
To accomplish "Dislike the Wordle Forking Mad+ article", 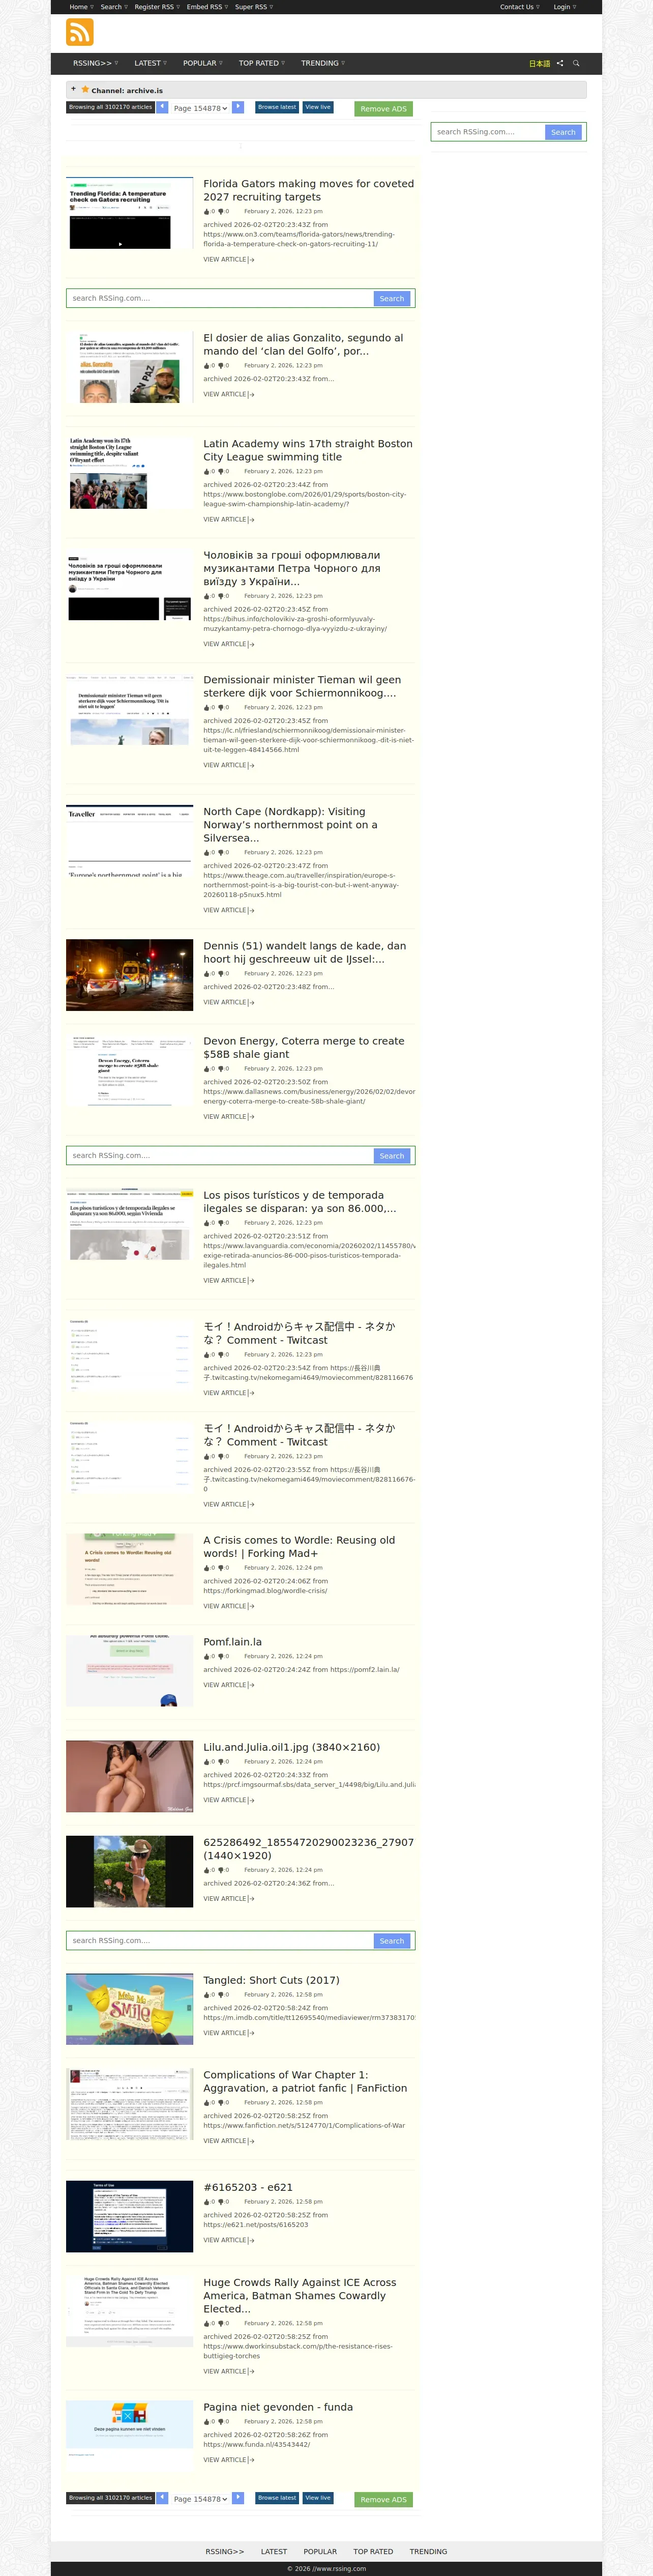I will 221,1568.
